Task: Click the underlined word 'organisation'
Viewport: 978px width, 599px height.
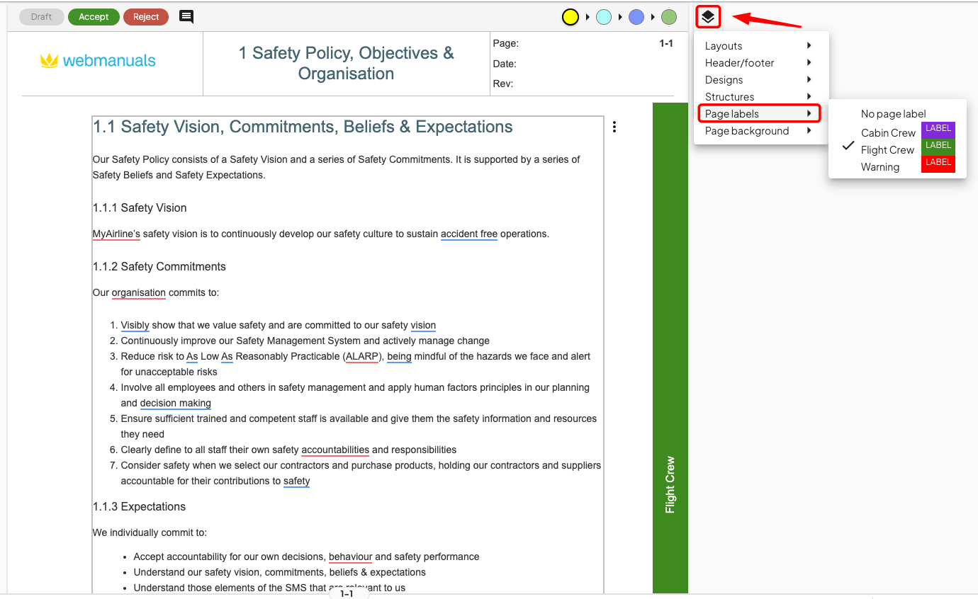Action: pos(139,293)
